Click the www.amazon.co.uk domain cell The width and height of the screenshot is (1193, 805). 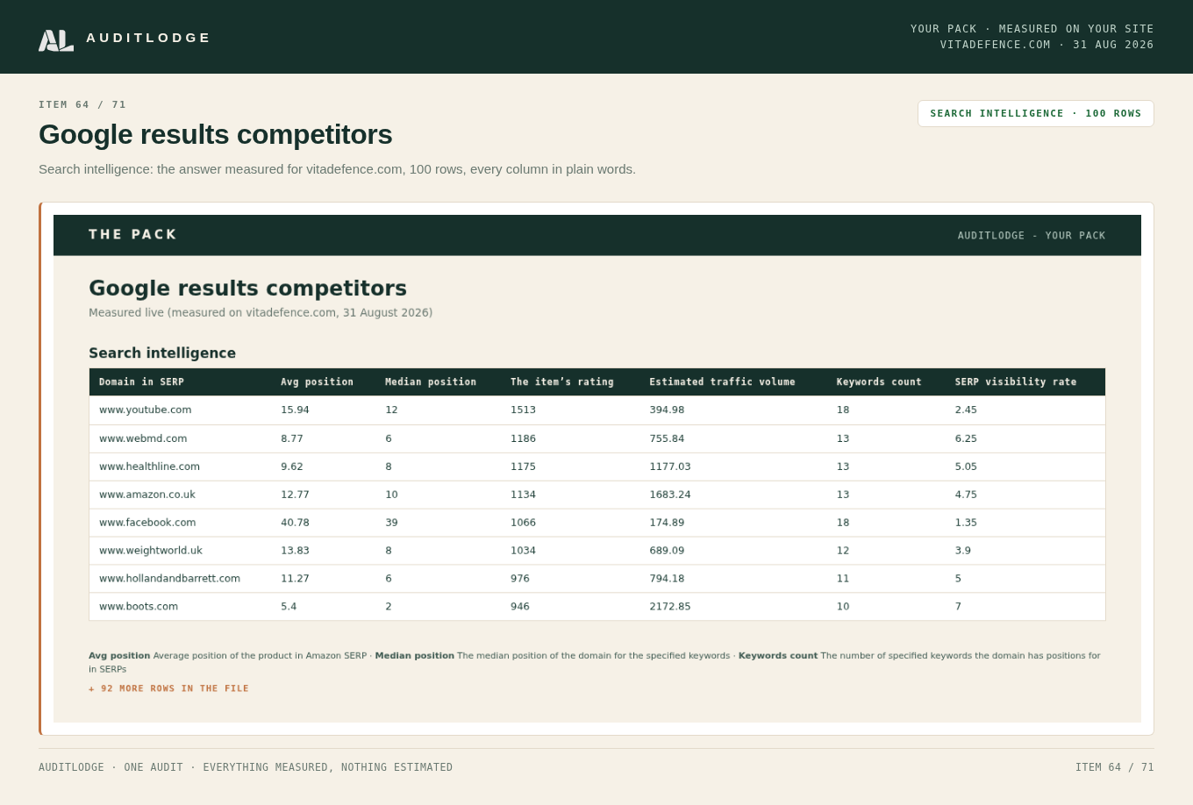[147, 495]
